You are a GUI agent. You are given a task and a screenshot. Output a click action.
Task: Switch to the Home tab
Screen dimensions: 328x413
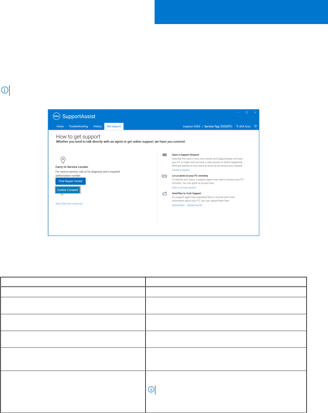tap(60, 127)
